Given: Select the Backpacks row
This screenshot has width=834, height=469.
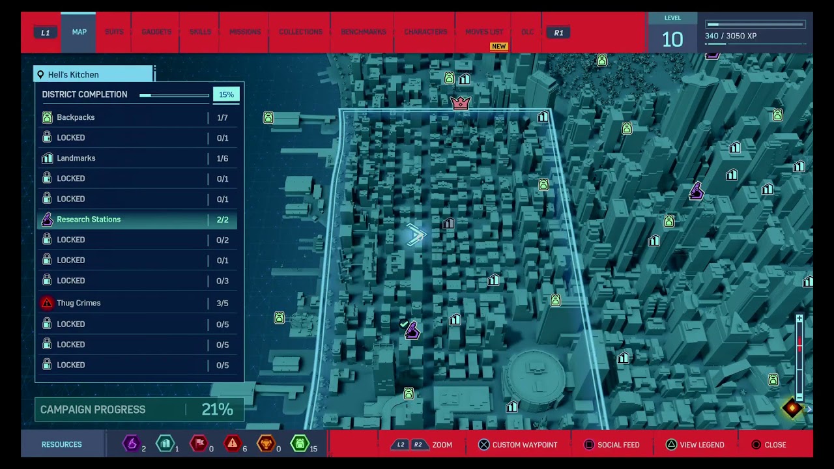Looking at the screenshot, I should coord(137,117).
